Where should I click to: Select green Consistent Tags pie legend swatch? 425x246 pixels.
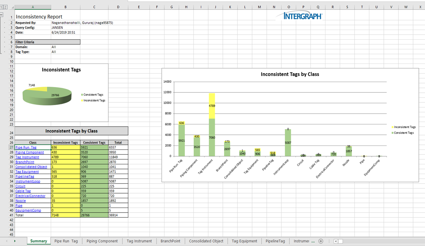[x=82, y=95]
